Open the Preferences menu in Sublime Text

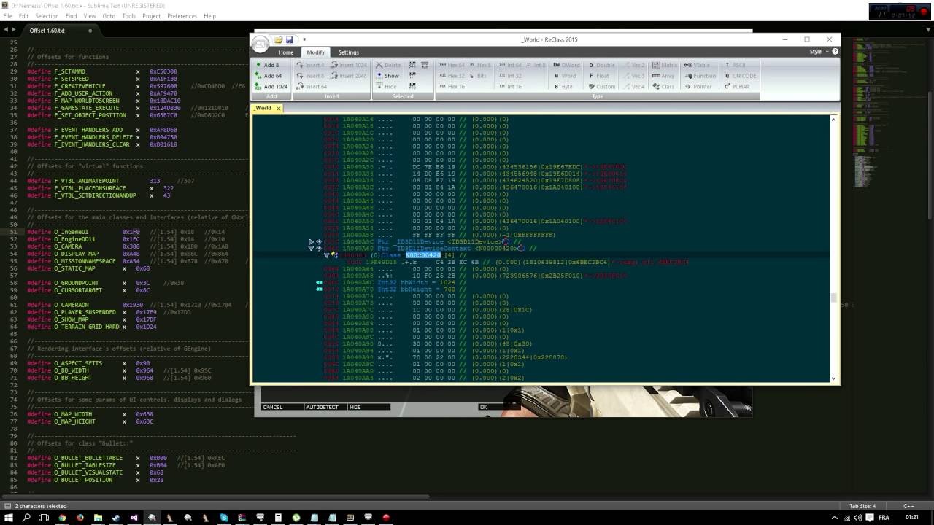click(x=182, y=15)
